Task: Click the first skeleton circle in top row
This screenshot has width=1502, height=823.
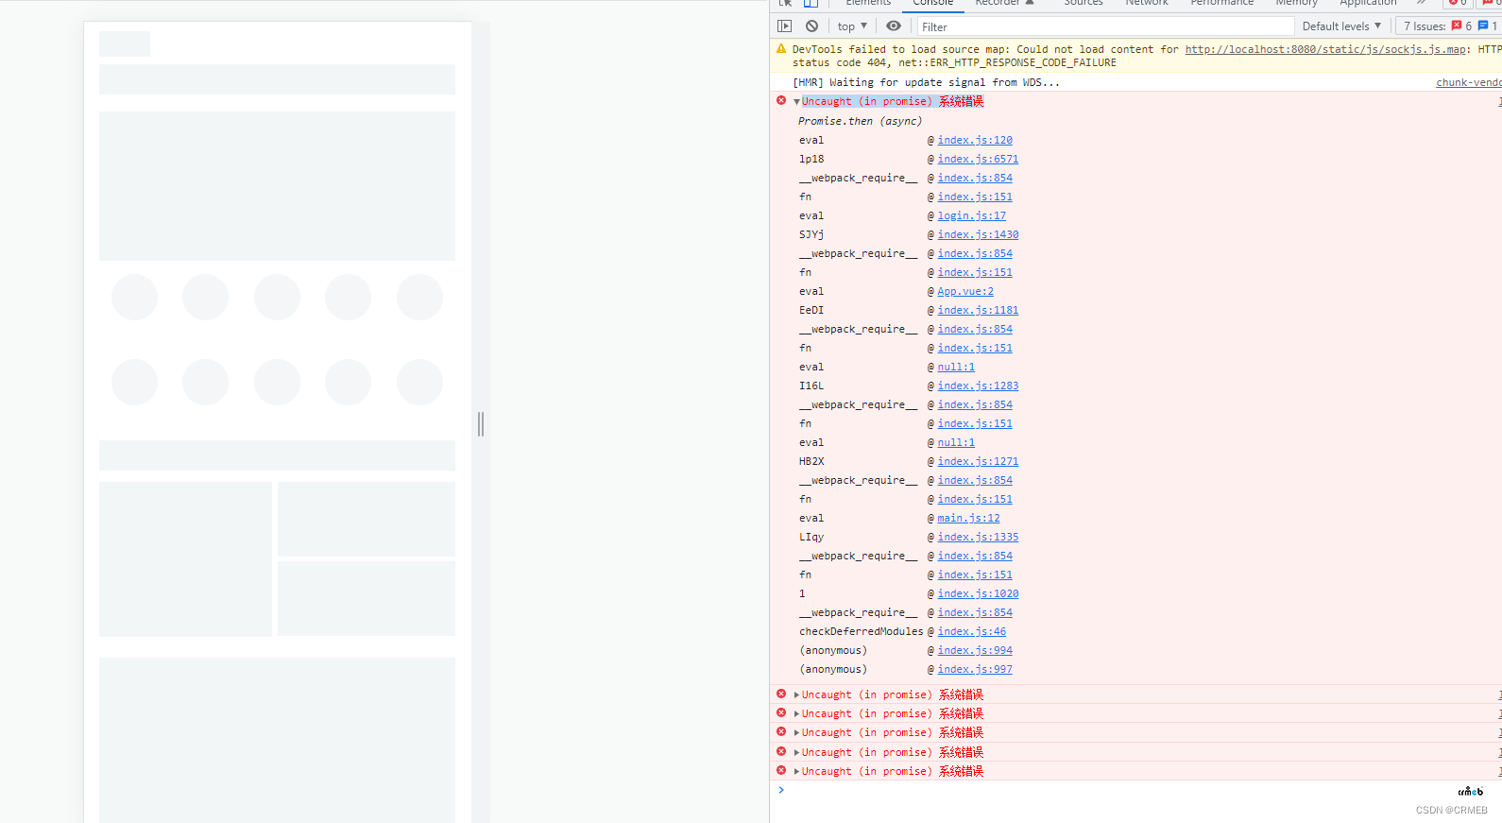Action: tap(134, 298)
